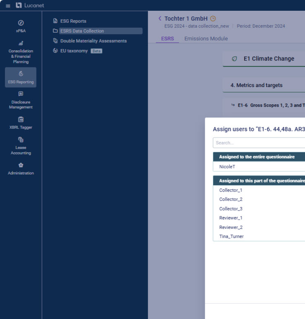This screenshot has height=319, width=305.
Task: Select the ESRS tab
Action: tap(167, 39)
